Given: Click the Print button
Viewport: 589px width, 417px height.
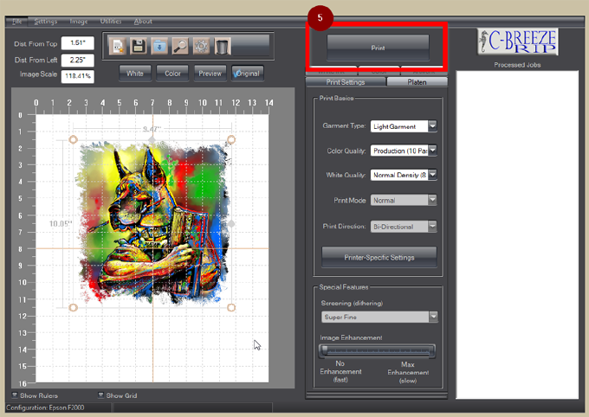Looking at the screenshot, I should pyautogui.click(x=378, y=48).
